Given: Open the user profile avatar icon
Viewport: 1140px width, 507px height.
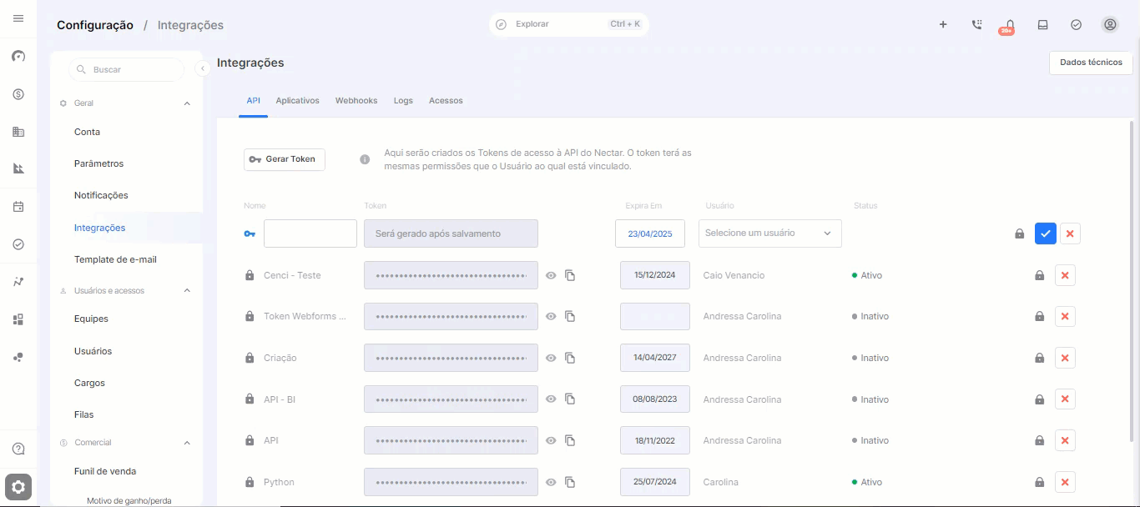Looking at the screenshot, I should [1110, 25].
